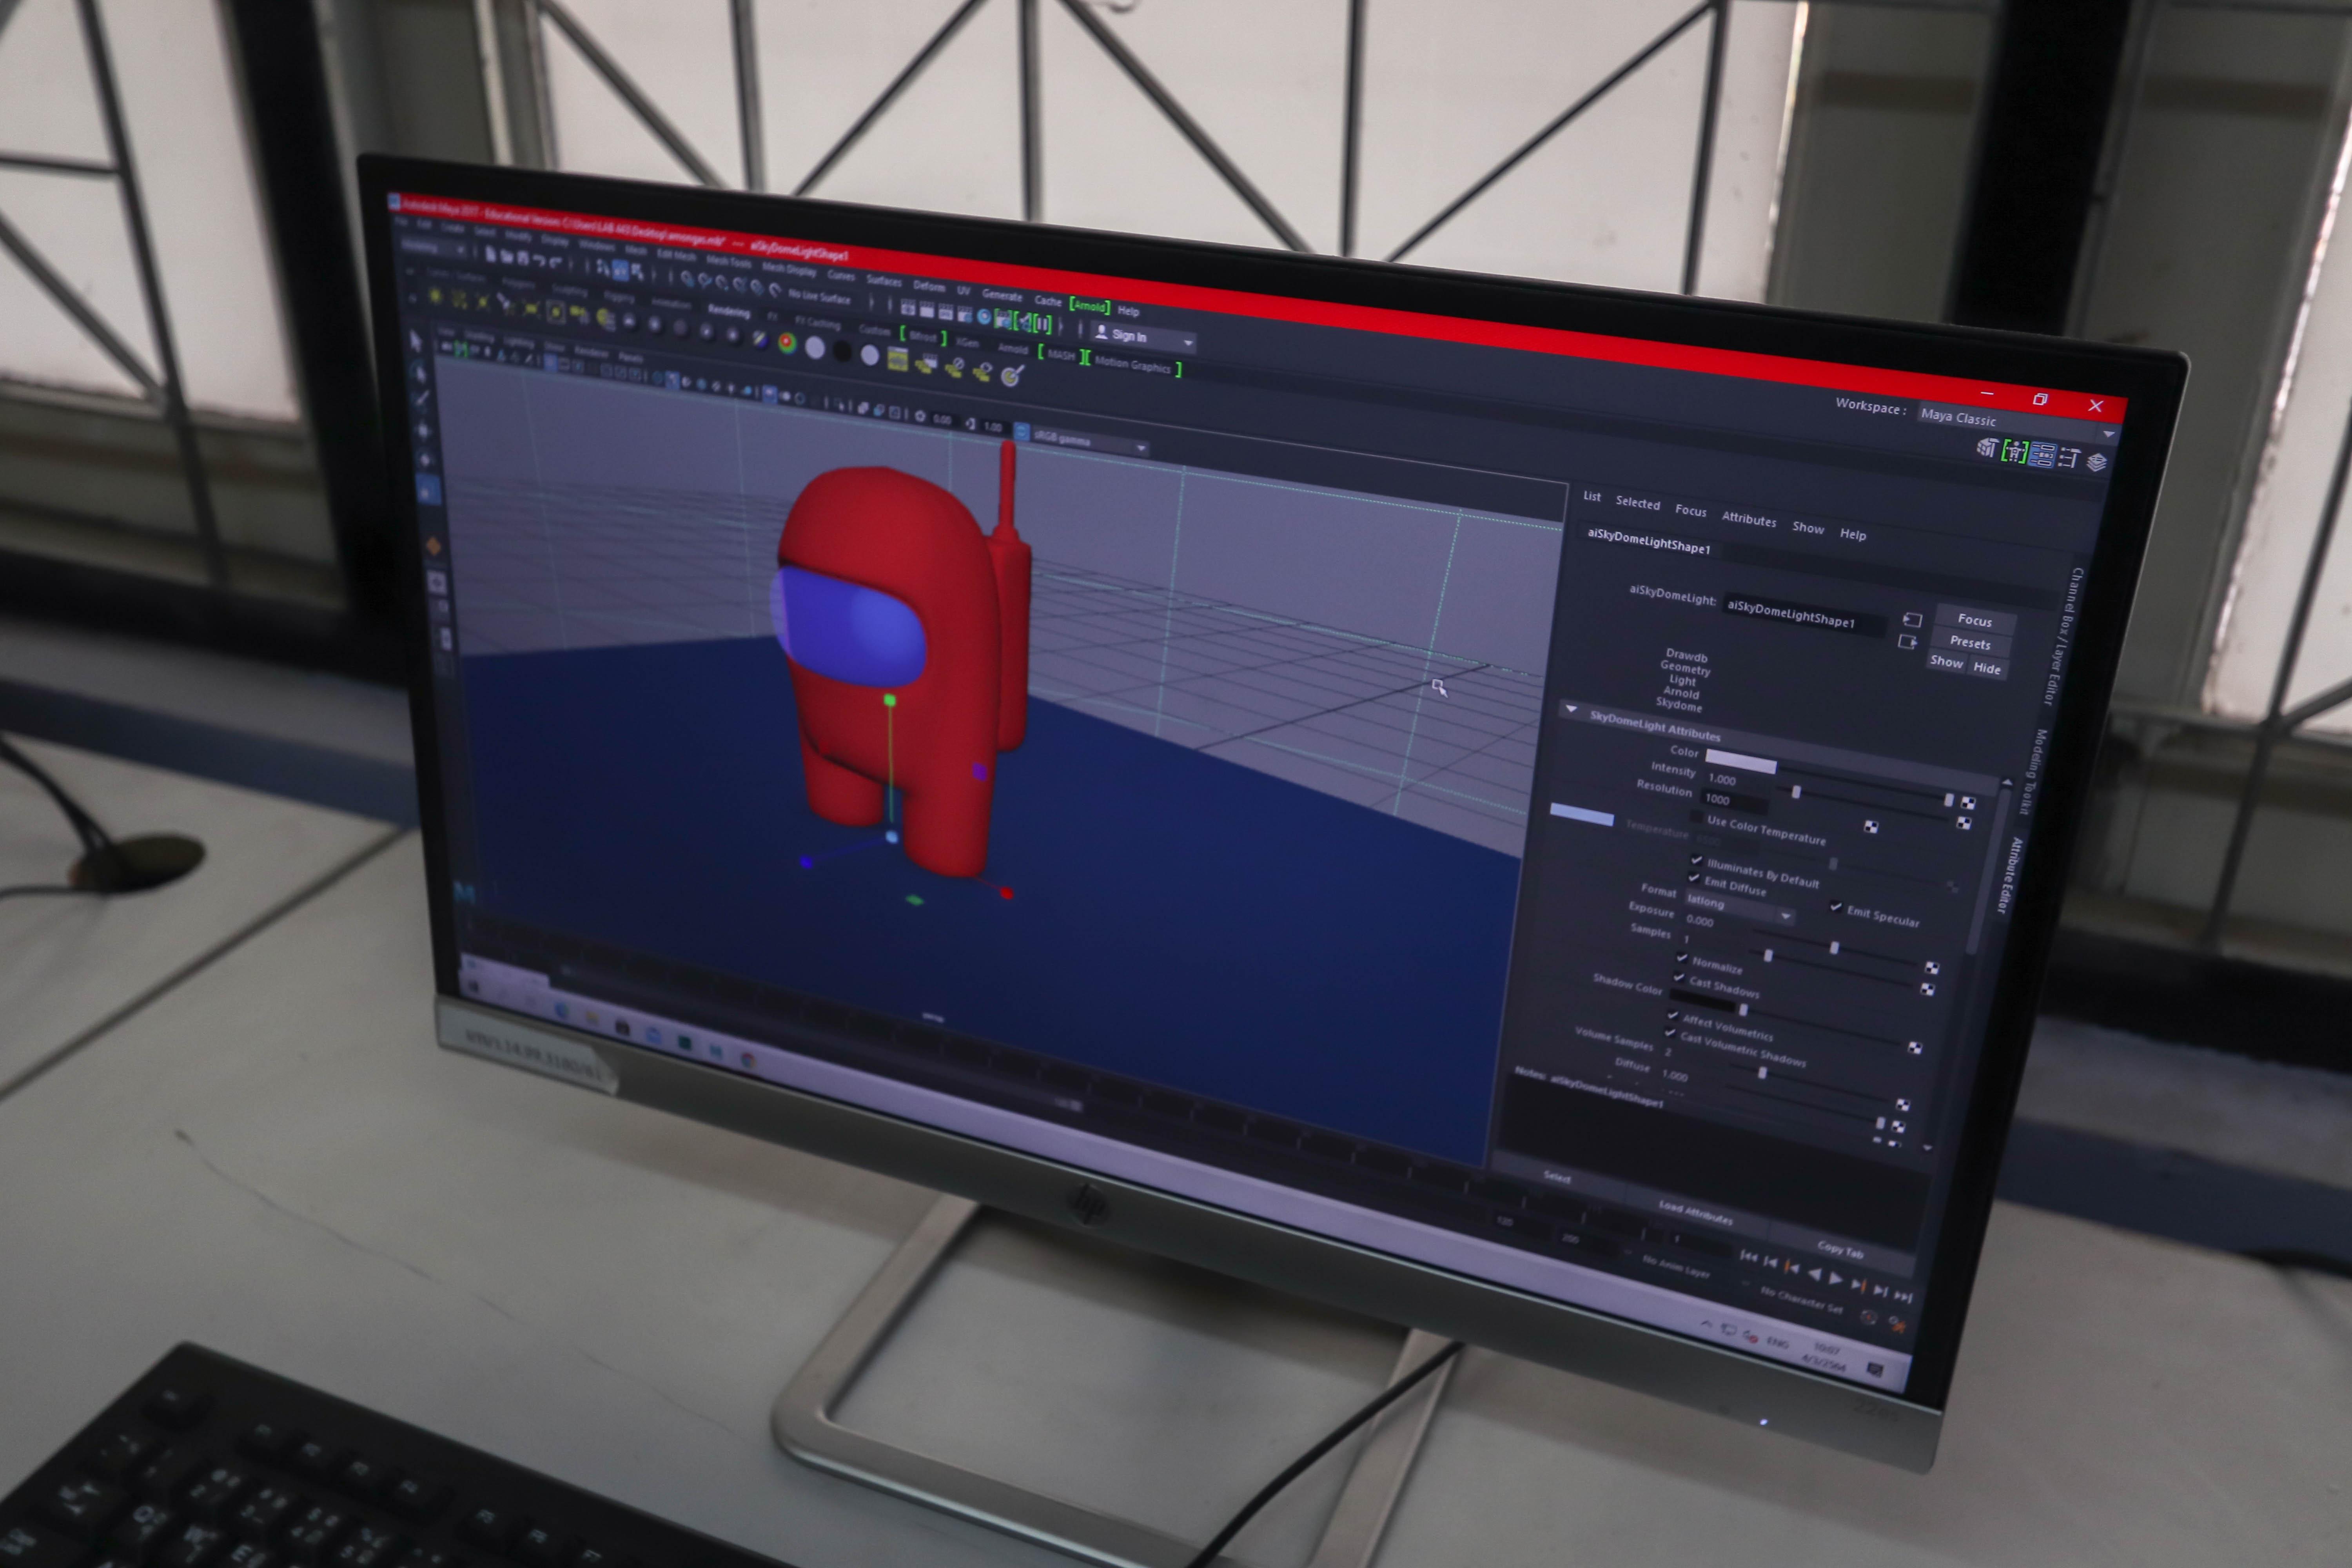Open the Windows notification center icon
The height and width of the screenshot is (1568, 2352).
1874,1370
